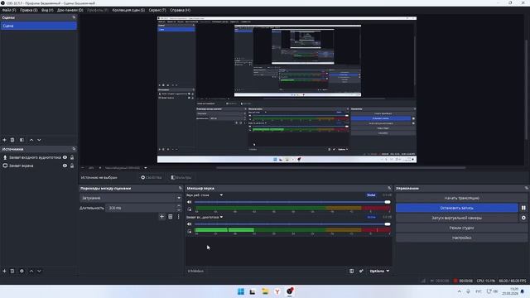Open the preview scaling dropdown arrow
The width and height of the screenshot is (530, 298).
click(146, 168)
